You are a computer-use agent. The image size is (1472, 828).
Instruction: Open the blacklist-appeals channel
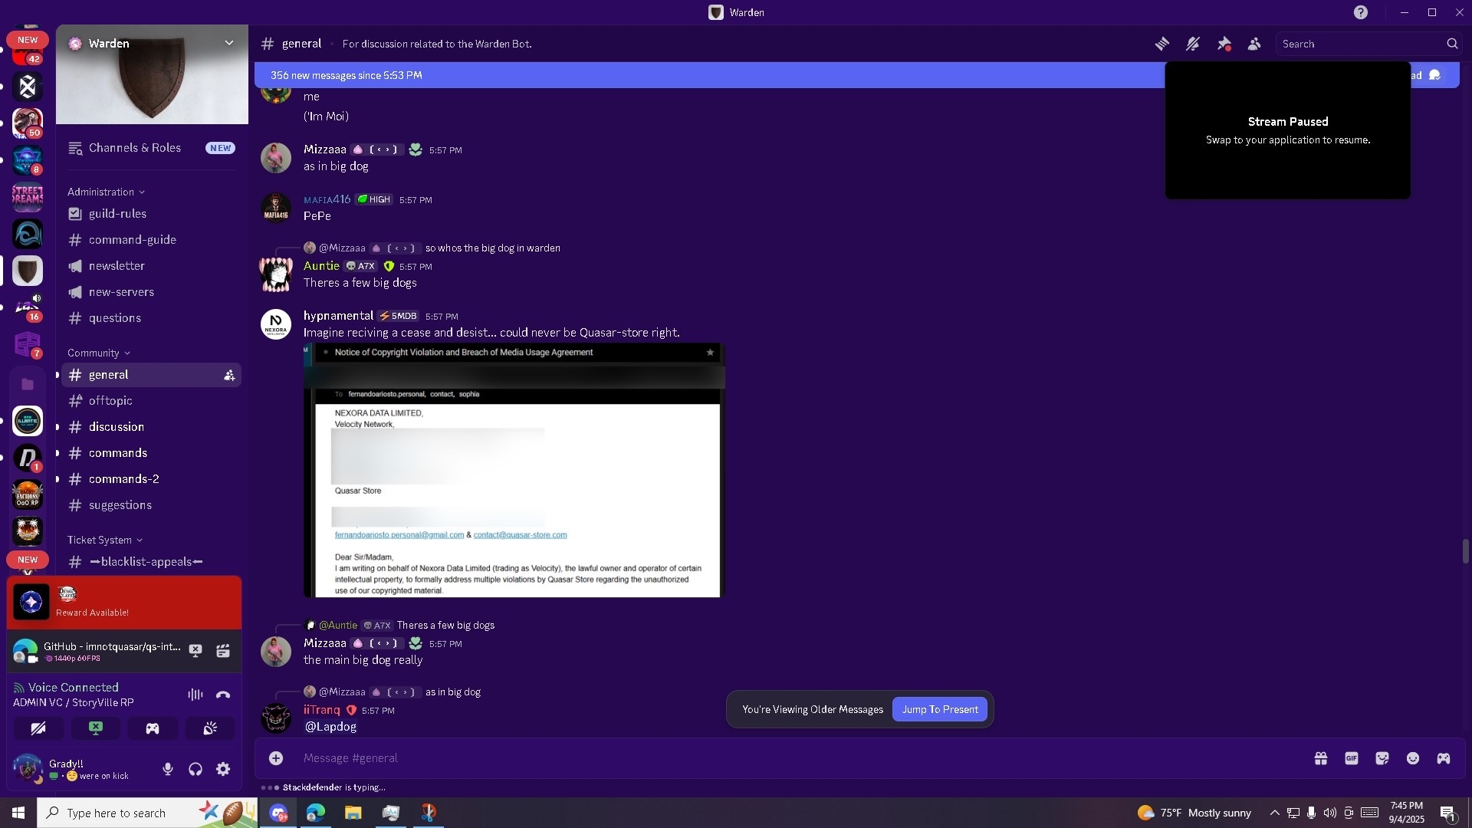pyautogui.click(x=151, y=562)
